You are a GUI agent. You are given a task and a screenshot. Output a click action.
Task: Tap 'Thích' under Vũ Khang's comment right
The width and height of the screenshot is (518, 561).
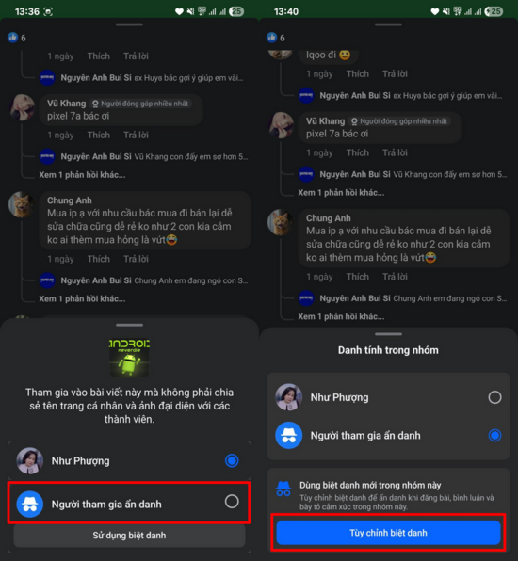357,152
